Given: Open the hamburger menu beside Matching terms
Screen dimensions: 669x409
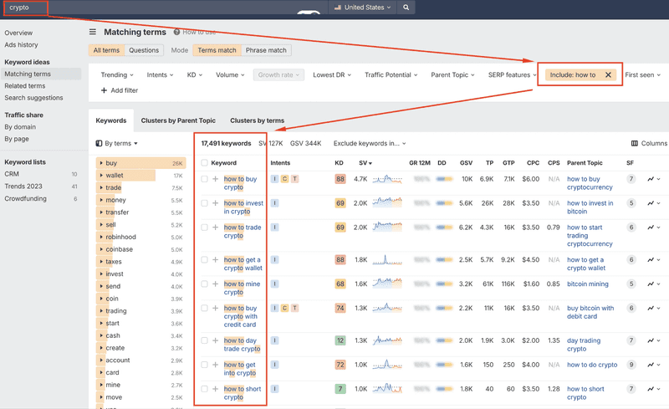Looking at the screenshot, I should (x=93, y=32).
